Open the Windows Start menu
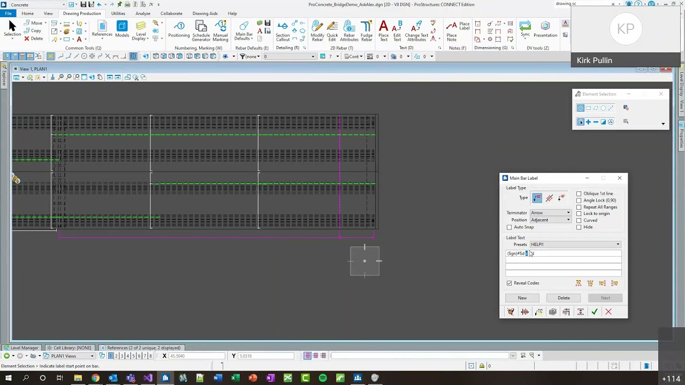Image resolution: width=685 pixels, height=385 pixels. coord(8,379)
